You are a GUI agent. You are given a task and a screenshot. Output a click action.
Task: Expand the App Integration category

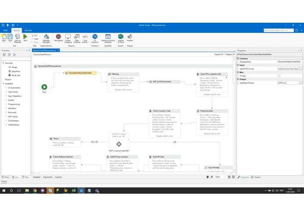point(6,96)
